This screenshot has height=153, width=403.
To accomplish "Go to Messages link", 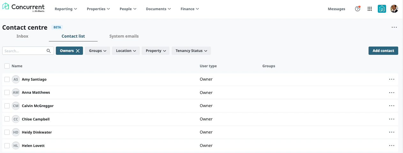I will coord(336,9).
